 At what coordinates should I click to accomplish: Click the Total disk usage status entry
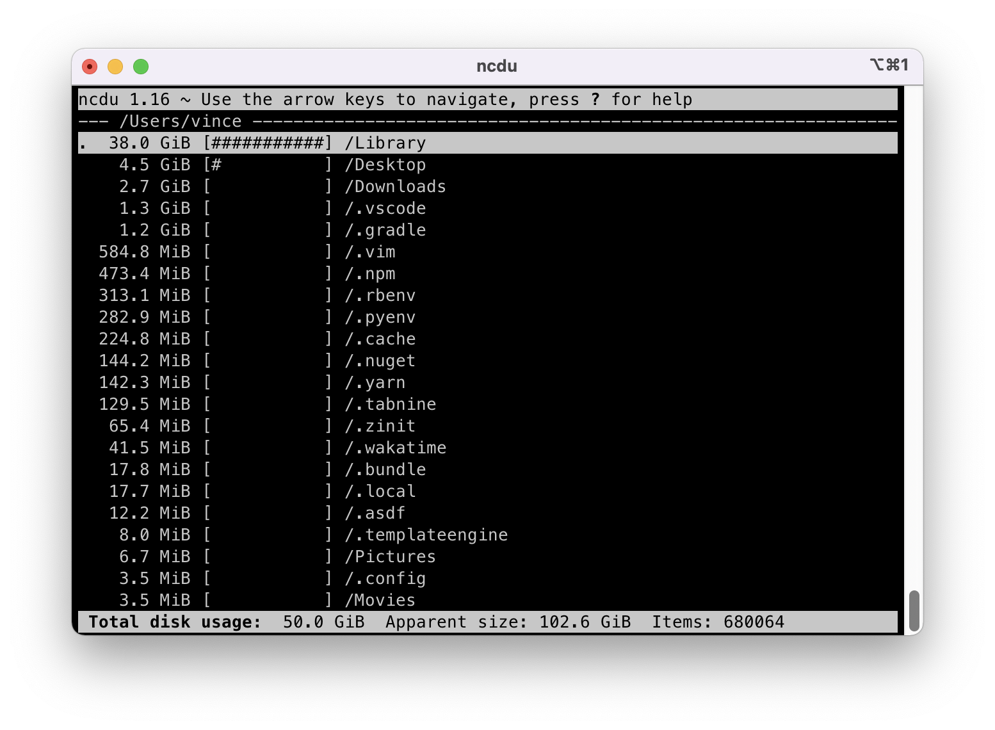226,622
